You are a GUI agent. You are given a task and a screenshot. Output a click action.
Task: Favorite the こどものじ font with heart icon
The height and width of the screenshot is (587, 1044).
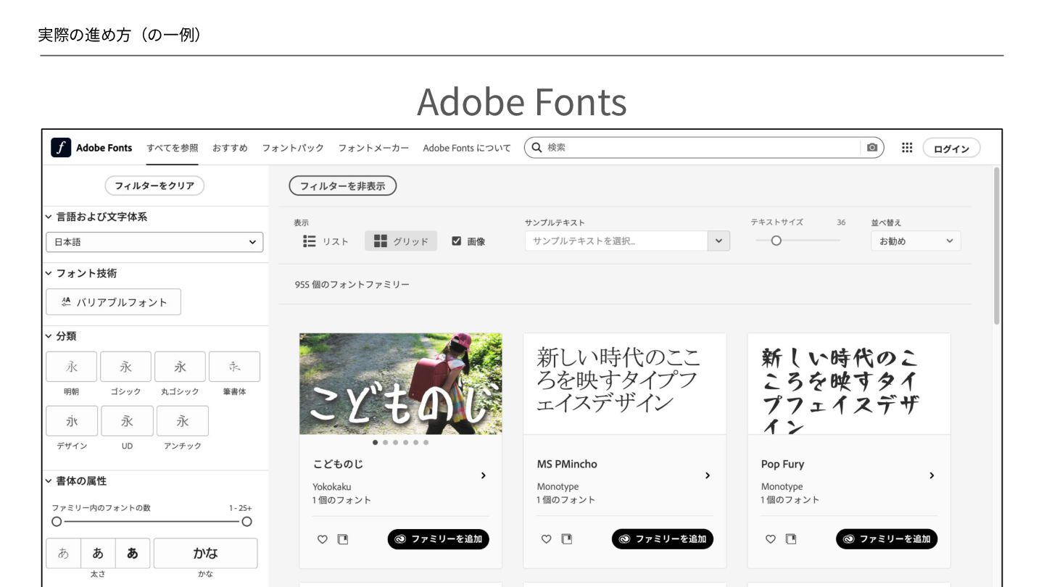coord(323,539)
